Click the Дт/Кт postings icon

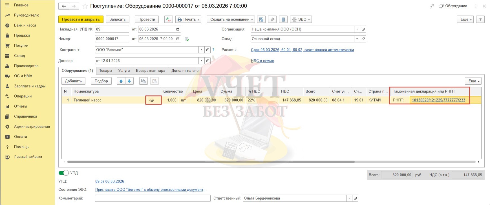tap(169, 19)
